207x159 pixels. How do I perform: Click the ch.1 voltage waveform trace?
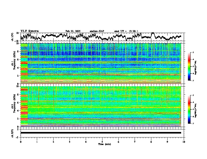(101, 37)
